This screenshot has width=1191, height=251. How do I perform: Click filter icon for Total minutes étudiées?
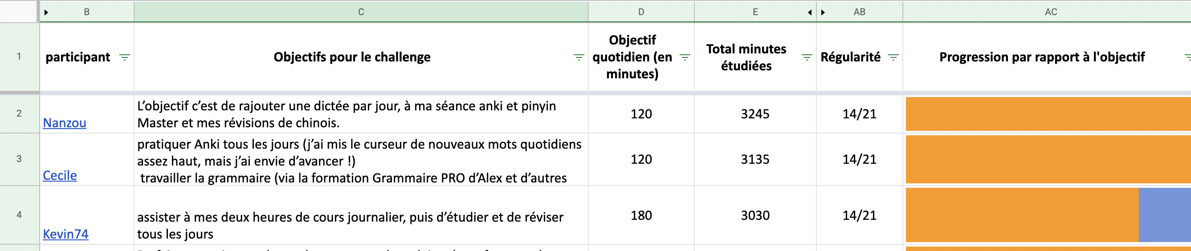point(807,57)
